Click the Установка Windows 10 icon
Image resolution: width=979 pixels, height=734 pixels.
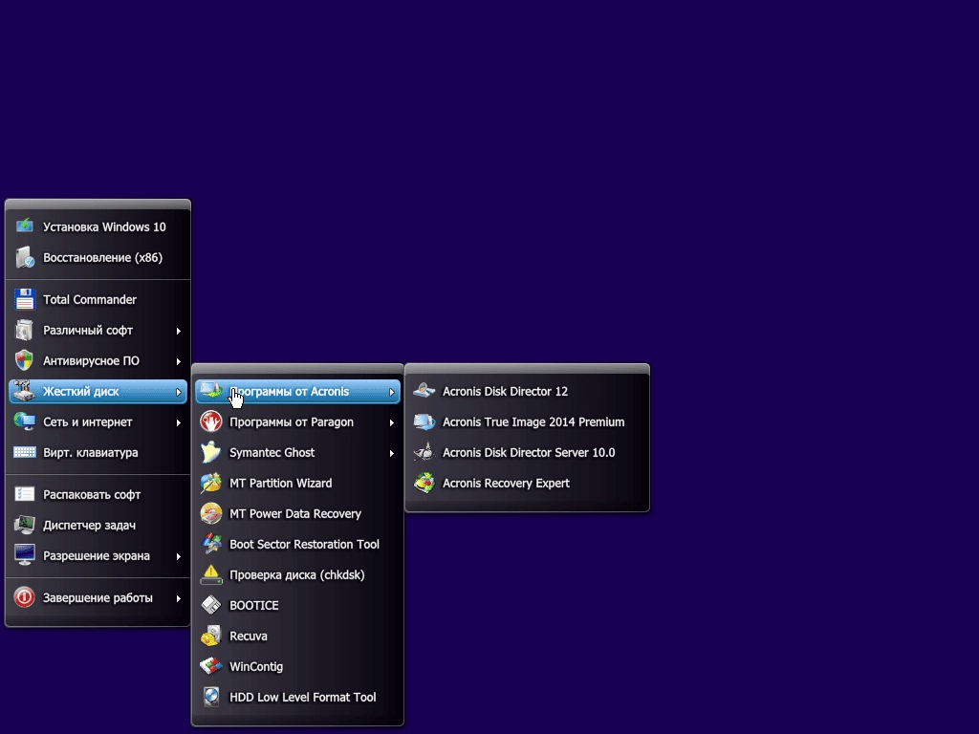pyautogui.click(x=24, y=226)
